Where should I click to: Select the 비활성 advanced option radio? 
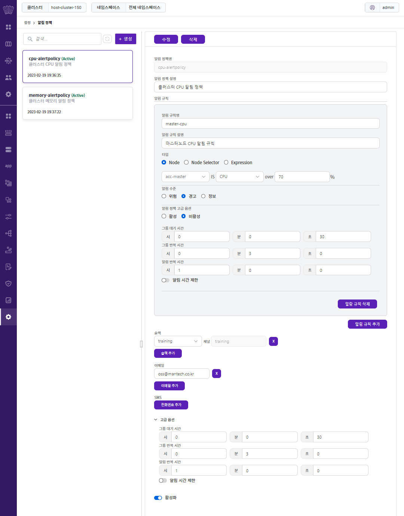(184, 216)
